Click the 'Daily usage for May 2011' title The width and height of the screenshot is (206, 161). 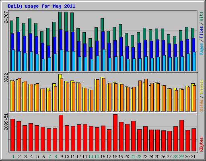(41, 6)
